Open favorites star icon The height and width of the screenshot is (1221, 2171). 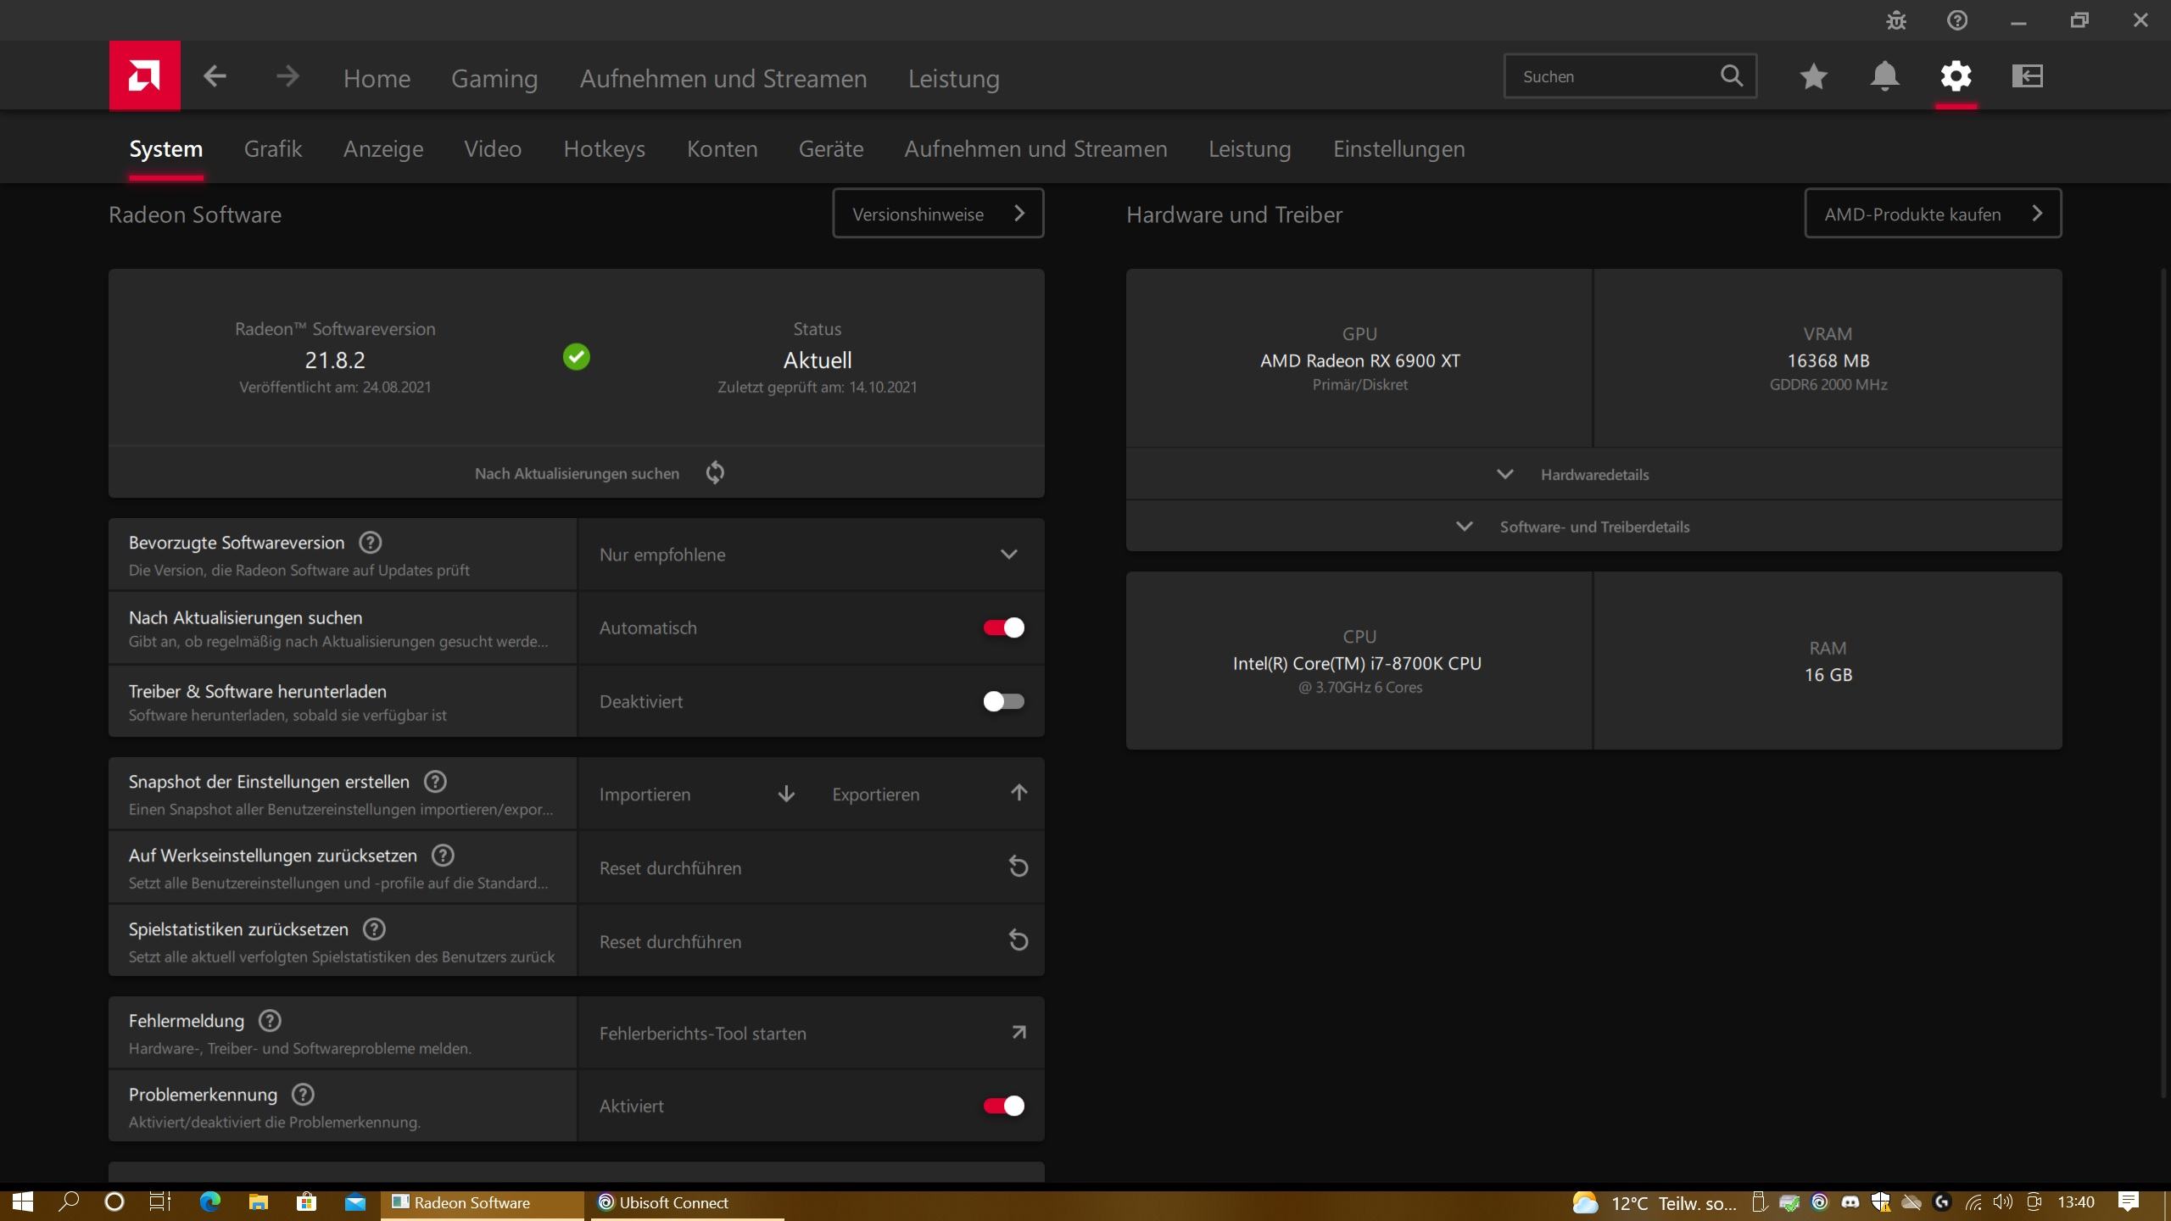(x=1813, y=76)
